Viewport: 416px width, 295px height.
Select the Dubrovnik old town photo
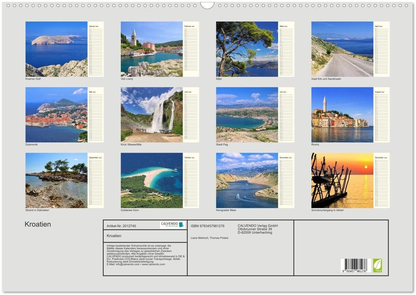coord(56,115)
